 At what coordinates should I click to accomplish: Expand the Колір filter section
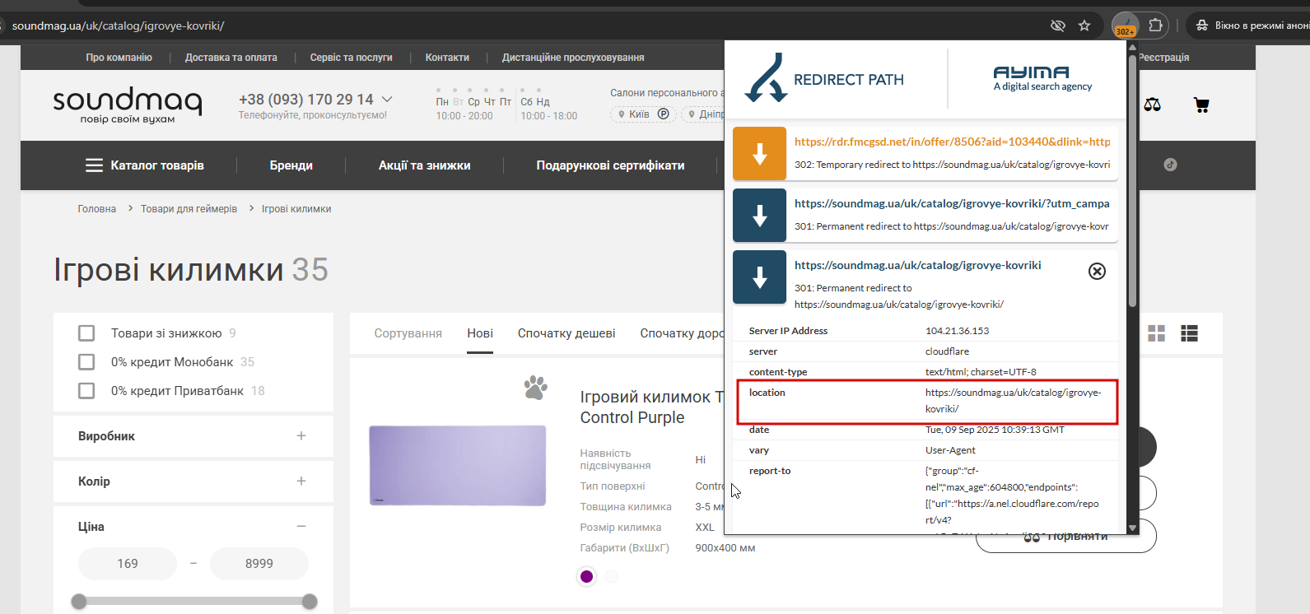pos(301,481)
